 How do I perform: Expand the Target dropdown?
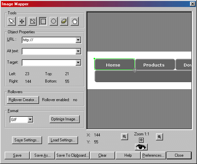[x=78, y=63]
